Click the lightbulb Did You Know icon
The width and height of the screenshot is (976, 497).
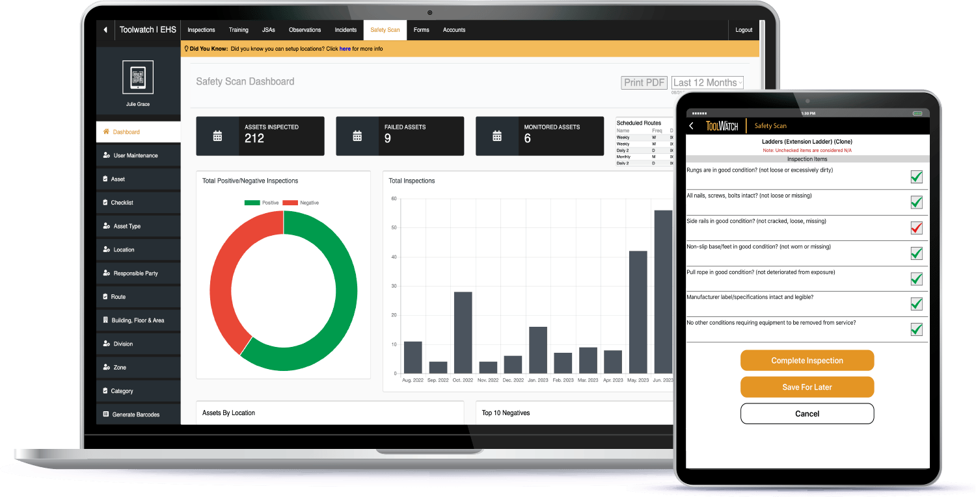187,49
